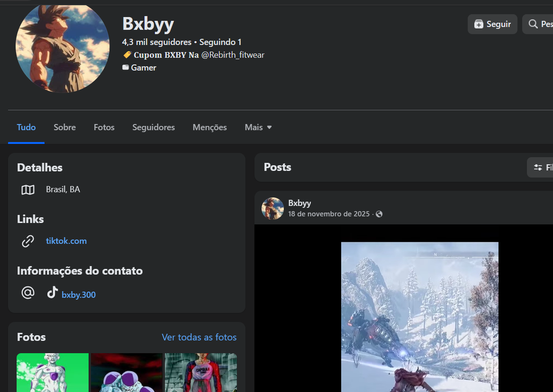Click the public globe privacy icon
This screenshot has width=553, height=392.
tap(379, 214)
